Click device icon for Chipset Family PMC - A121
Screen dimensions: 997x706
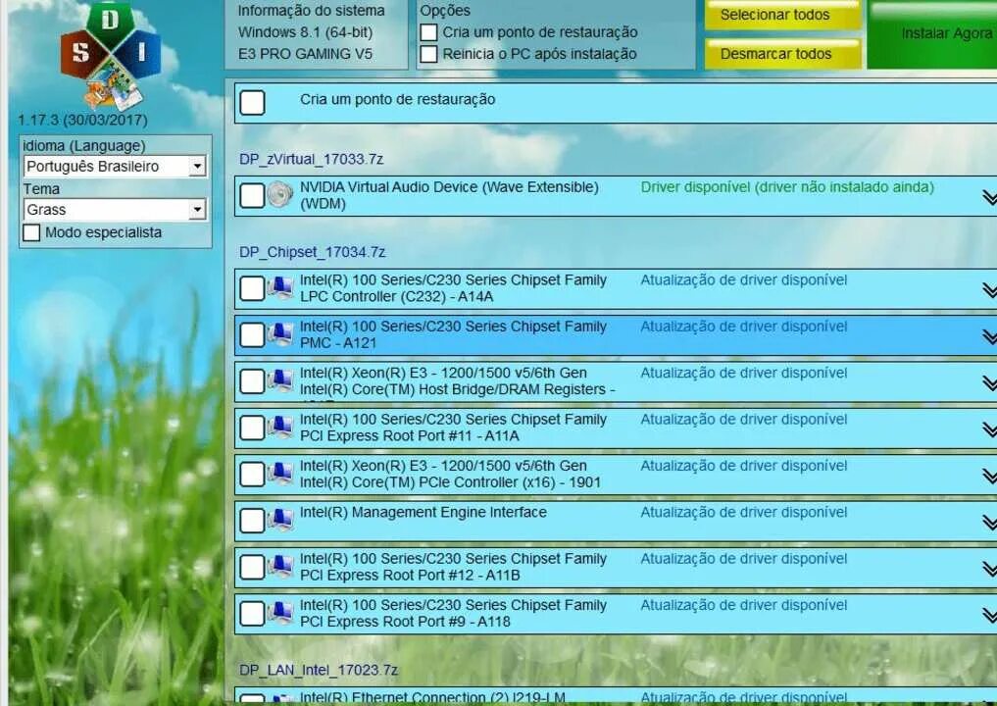[279, 334]
